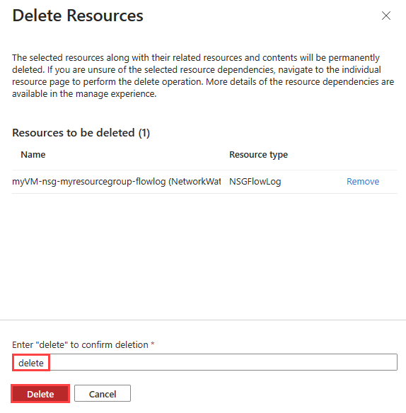This screenshot has height=413, width=406.
Task: Select the Resource type column header
Action: (x=258, y=155)
